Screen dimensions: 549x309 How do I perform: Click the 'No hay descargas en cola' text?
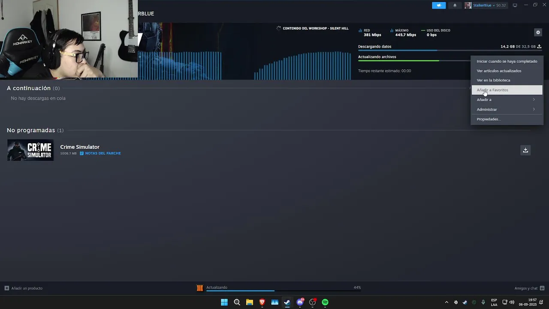(38, 98)
